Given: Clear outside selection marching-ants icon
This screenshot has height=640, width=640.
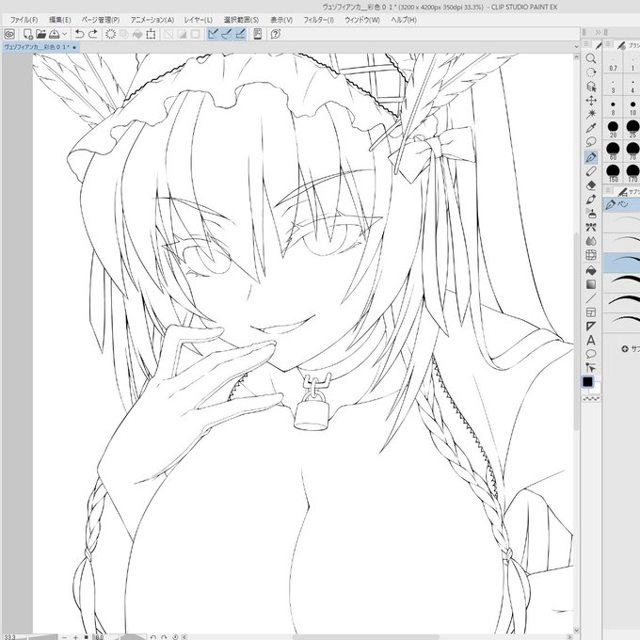Looking at the screenshot, I should [111, 34].
